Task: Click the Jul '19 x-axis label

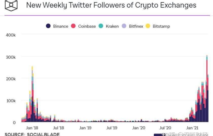Action: pos(112,128)
